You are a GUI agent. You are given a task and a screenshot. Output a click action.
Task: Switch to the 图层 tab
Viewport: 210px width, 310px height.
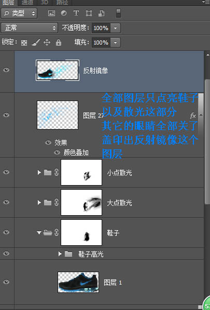click(8, 3)
